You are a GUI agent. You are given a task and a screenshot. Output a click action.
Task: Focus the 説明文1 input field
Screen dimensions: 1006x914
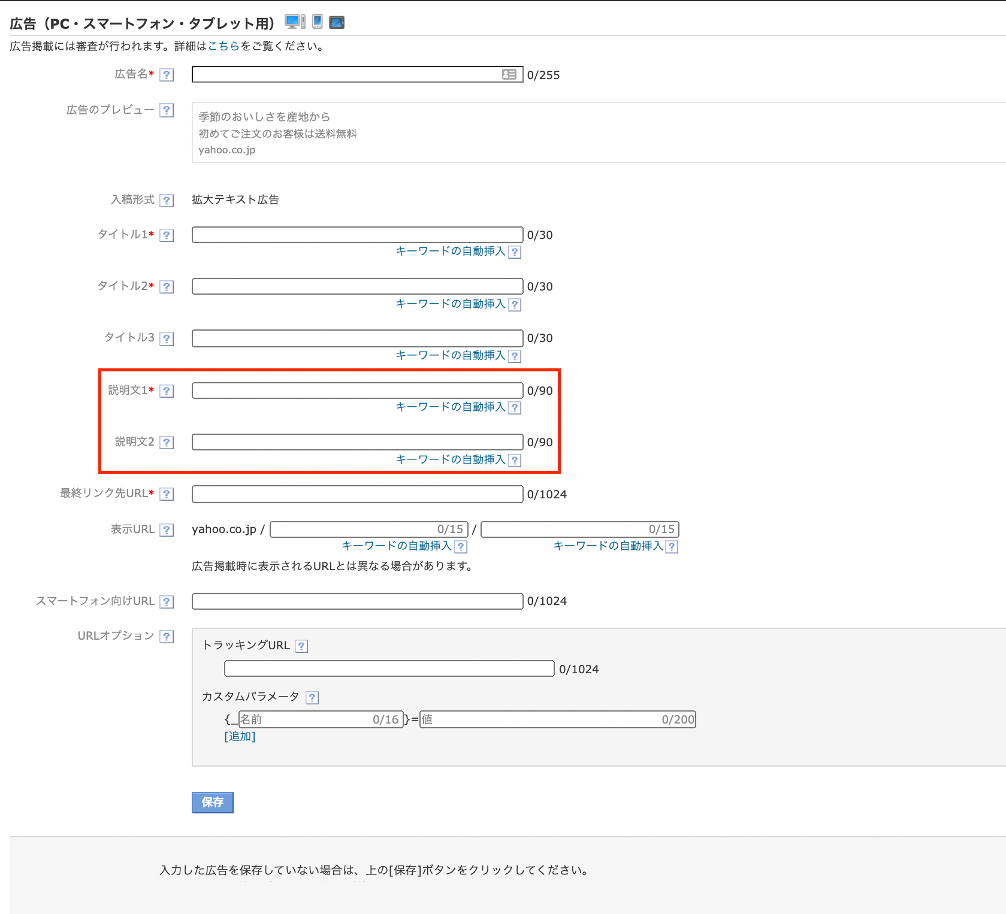pyautogui.click(x=358, y=391)
